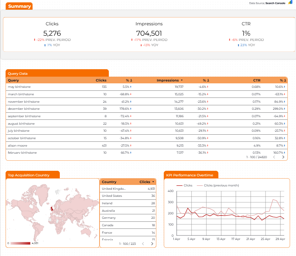Go to next page of Country table

152,244
